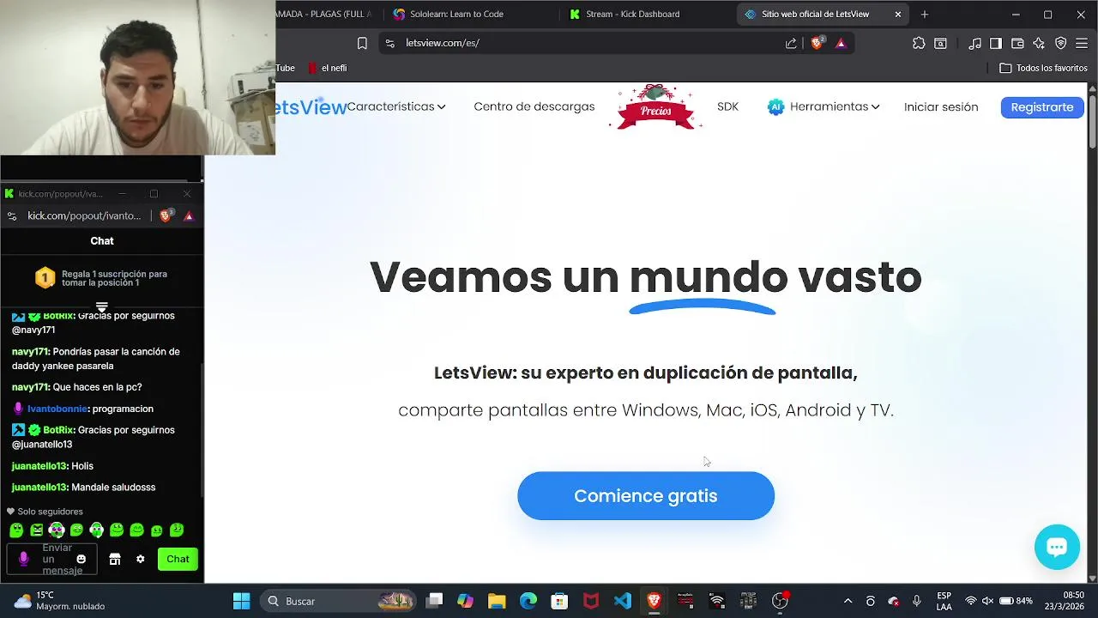Show hidden system tray icons chevron
This screenshot has width=1098, height=618.
coord(848,601)
